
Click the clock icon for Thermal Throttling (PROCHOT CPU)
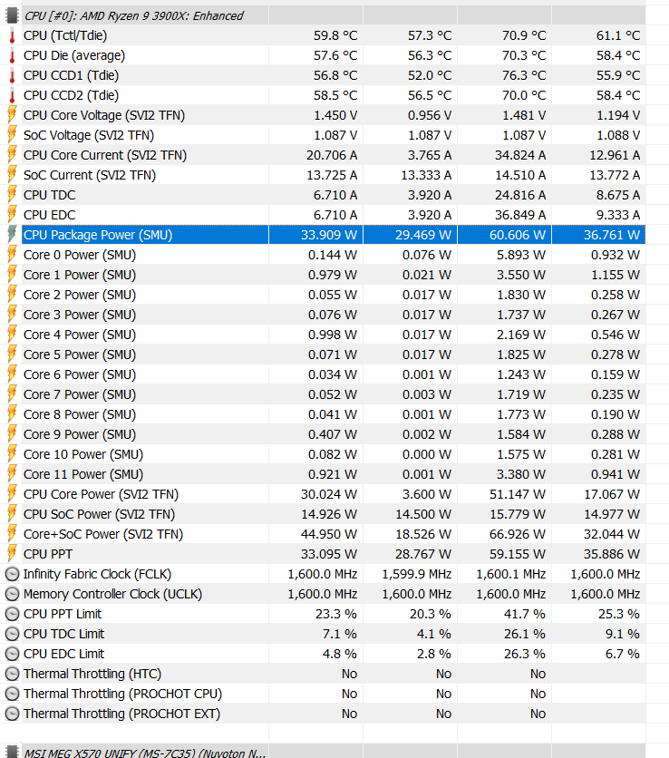click(x=12, y=694)
